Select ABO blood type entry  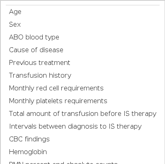83,37
